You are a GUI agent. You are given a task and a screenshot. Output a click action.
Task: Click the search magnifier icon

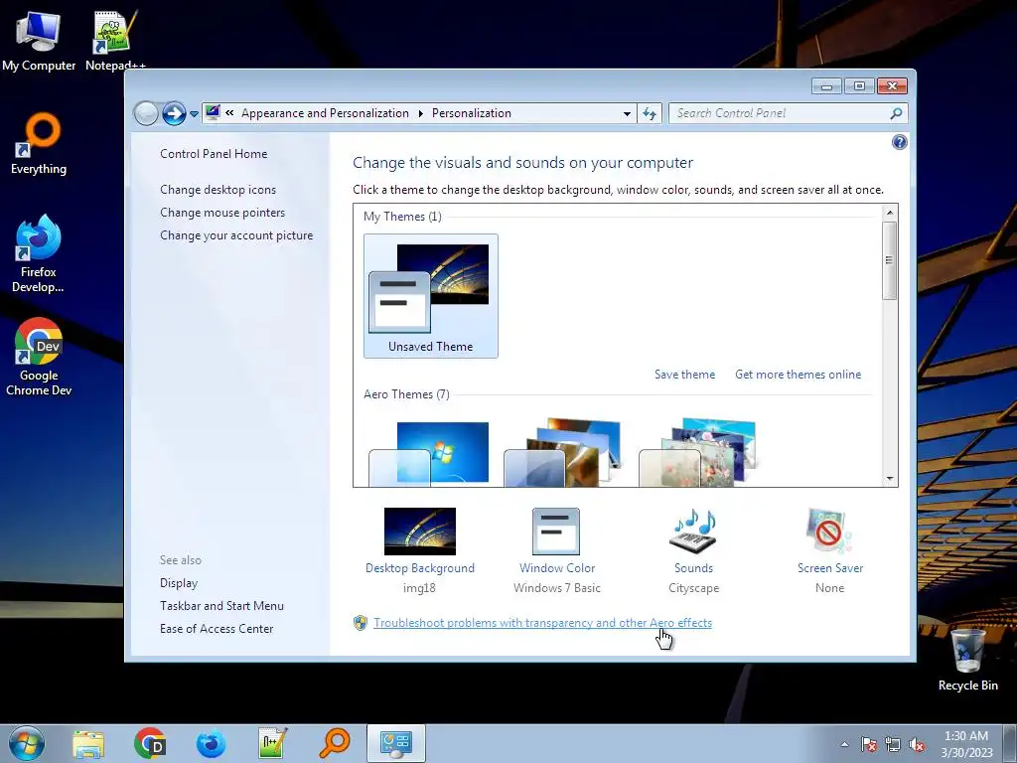tap(896, 113)
